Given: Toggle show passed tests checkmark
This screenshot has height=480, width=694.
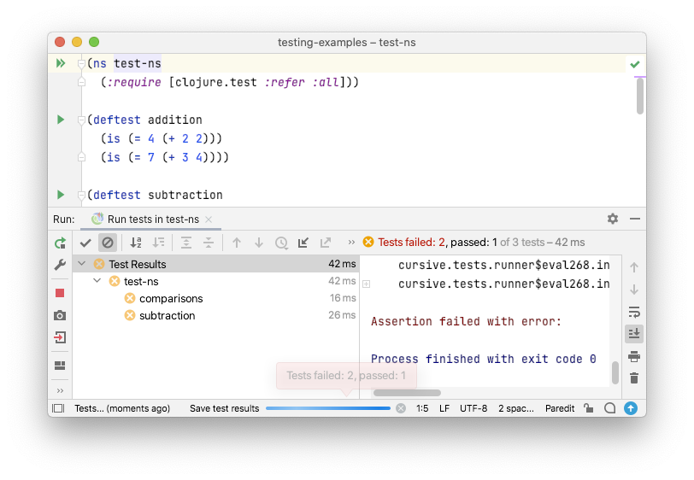Looking at the screenshot, I should (x=85, y=243).
